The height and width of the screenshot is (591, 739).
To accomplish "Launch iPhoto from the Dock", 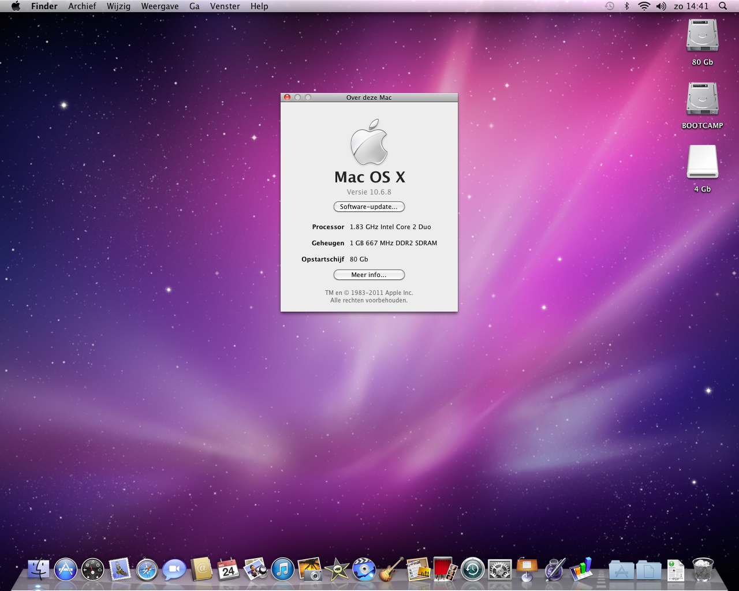I will (309, 570).
